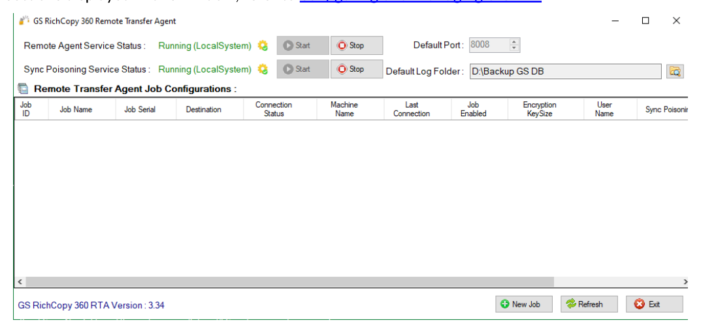
Task: Click the Remote Agent 'Running (LocalSystem)' status text
Action: tap(204, 46)
